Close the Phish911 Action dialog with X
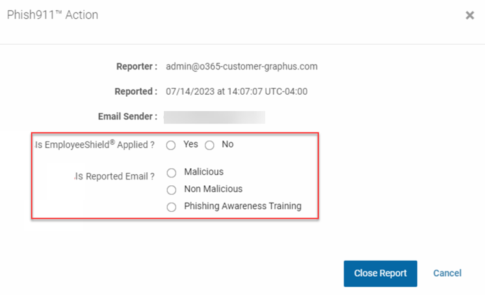 (469, 15)
